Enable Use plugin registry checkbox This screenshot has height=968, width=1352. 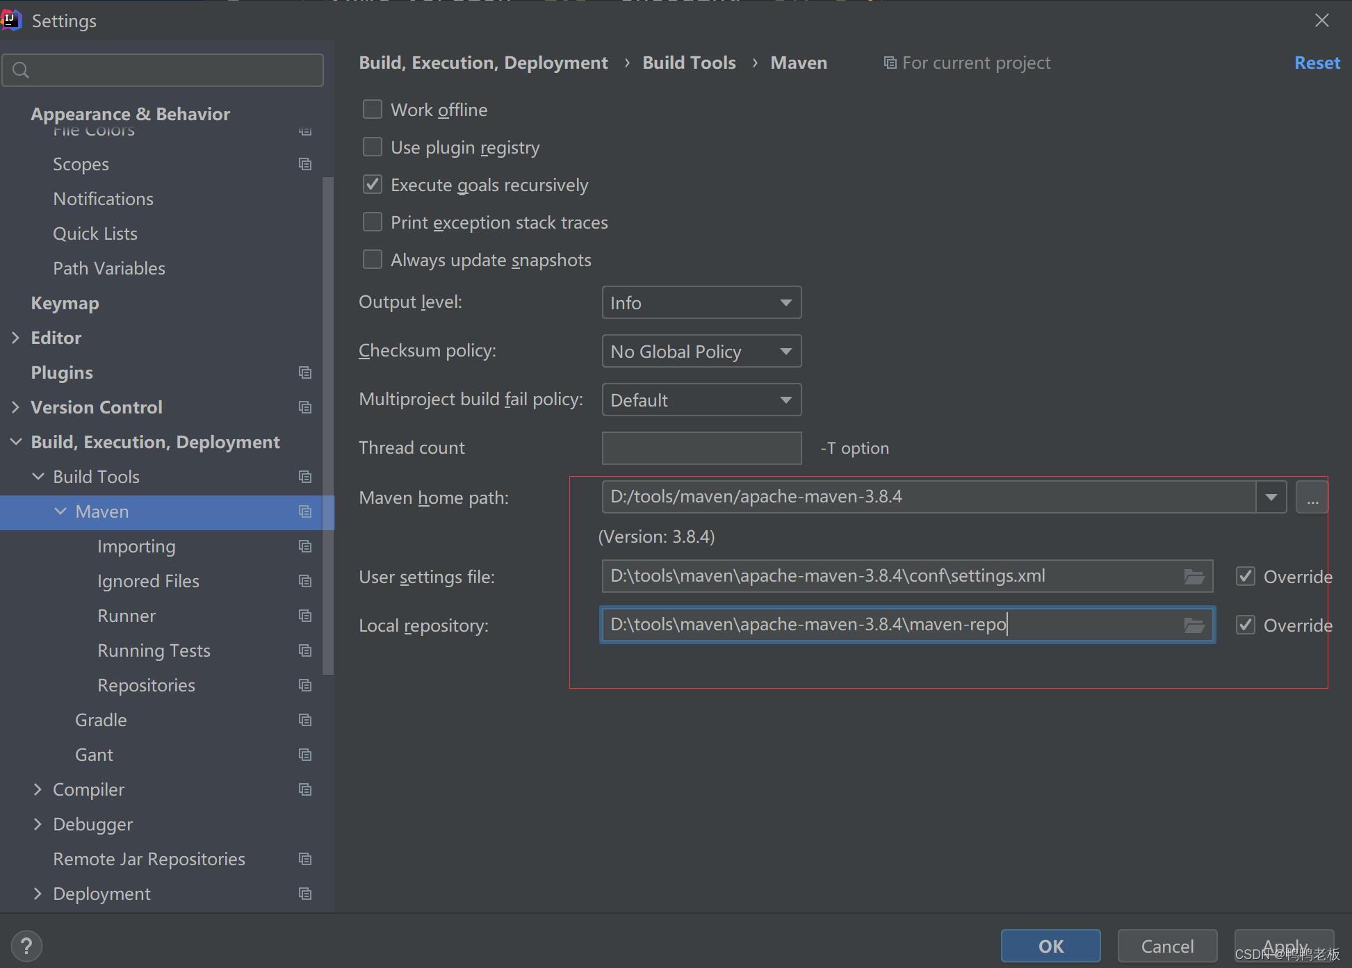373,147
